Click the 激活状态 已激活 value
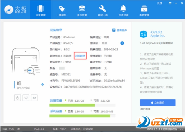185x132 pixels. (x=67, y=62)
